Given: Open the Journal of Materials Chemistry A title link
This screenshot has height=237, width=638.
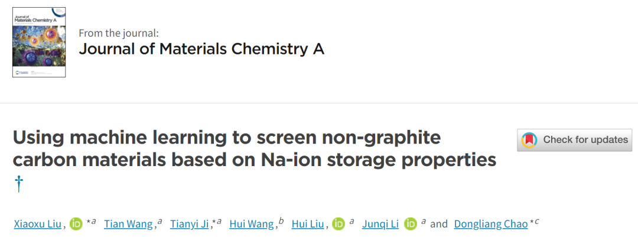Looking at the screenshot, I should click(201, 49).
